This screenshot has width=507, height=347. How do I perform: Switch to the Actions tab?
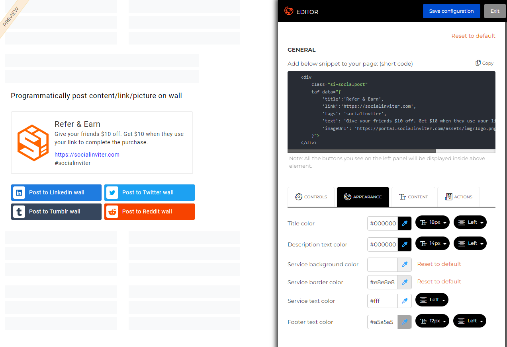coord(458,197)
